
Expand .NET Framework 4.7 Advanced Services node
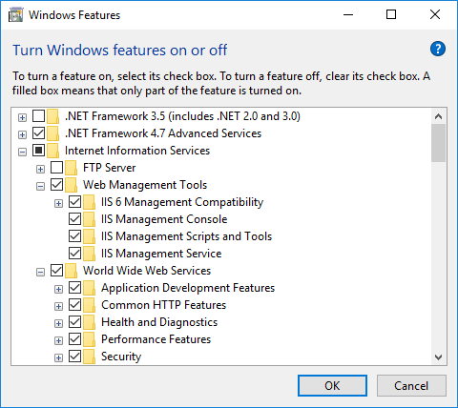[22, 135]
